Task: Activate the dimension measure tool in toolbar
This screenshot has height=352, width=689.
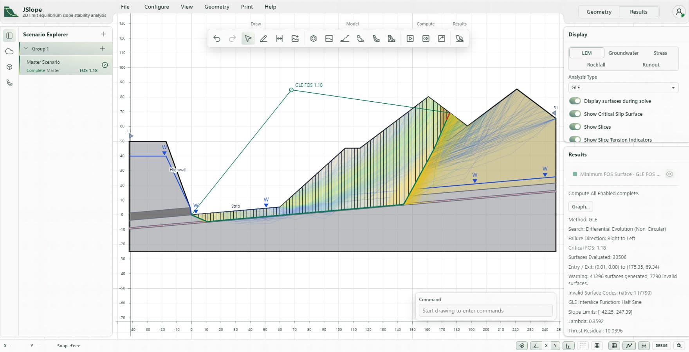Action: 279,38
